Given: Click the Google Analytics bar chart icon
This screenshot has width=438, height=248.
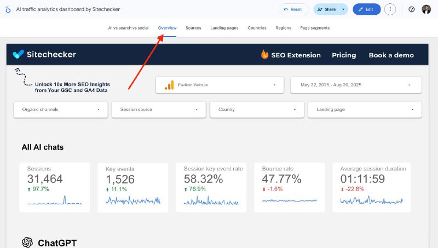Looking at the screenshot, I should click(x=169, y=85).
